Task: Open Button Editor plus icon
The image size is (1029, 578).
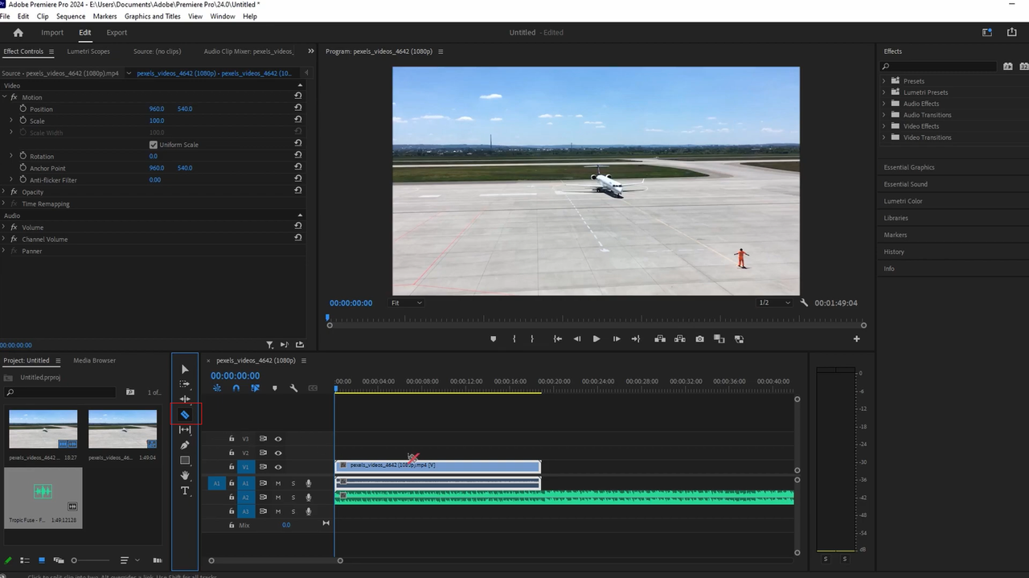Action: pos(856,339)
